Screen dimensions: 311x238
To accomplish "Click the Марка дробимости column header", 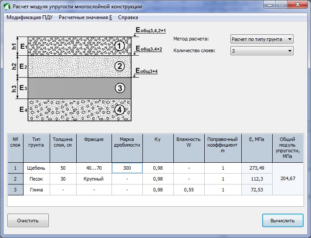I will point(127,148).
